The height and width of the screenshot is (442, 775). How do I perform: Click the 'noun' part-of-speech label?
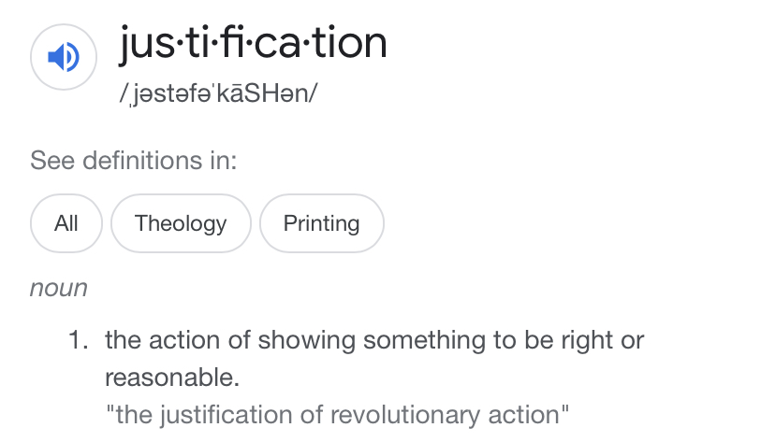(x=59, y=288)
